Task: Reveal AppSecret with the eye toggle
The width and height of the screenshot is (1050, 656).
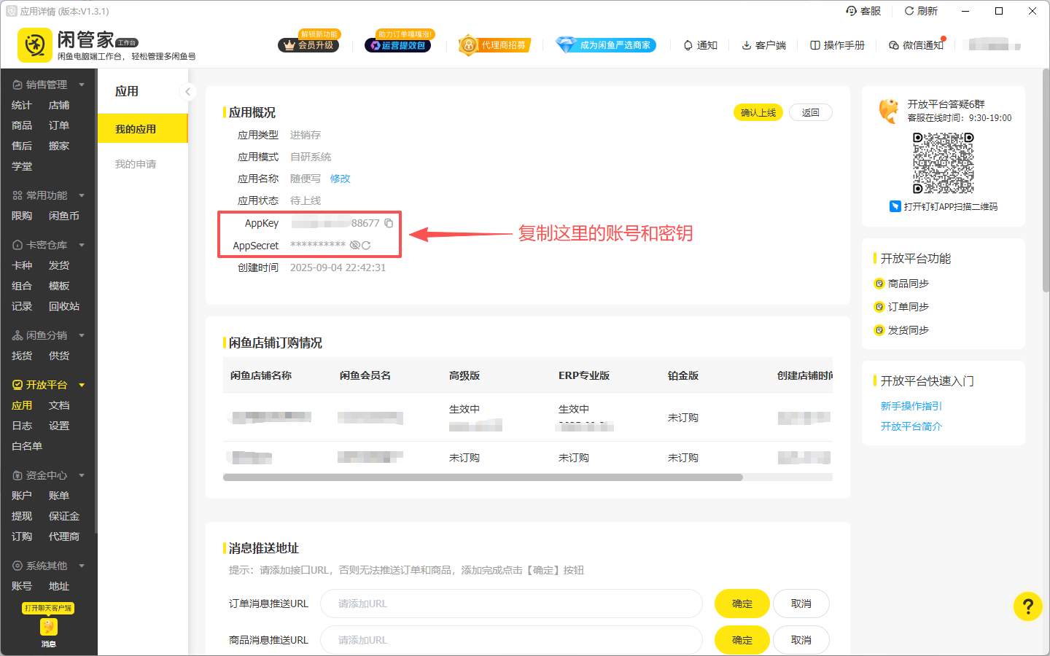Action: click(355, 246)
